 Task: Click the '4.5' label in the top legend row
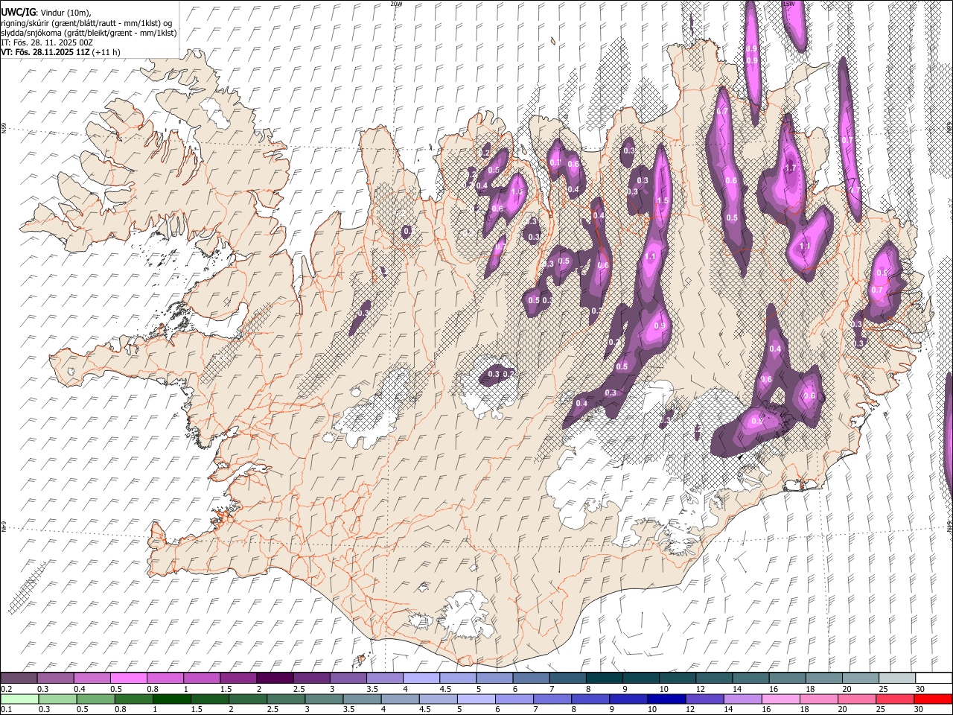[445, 689]
